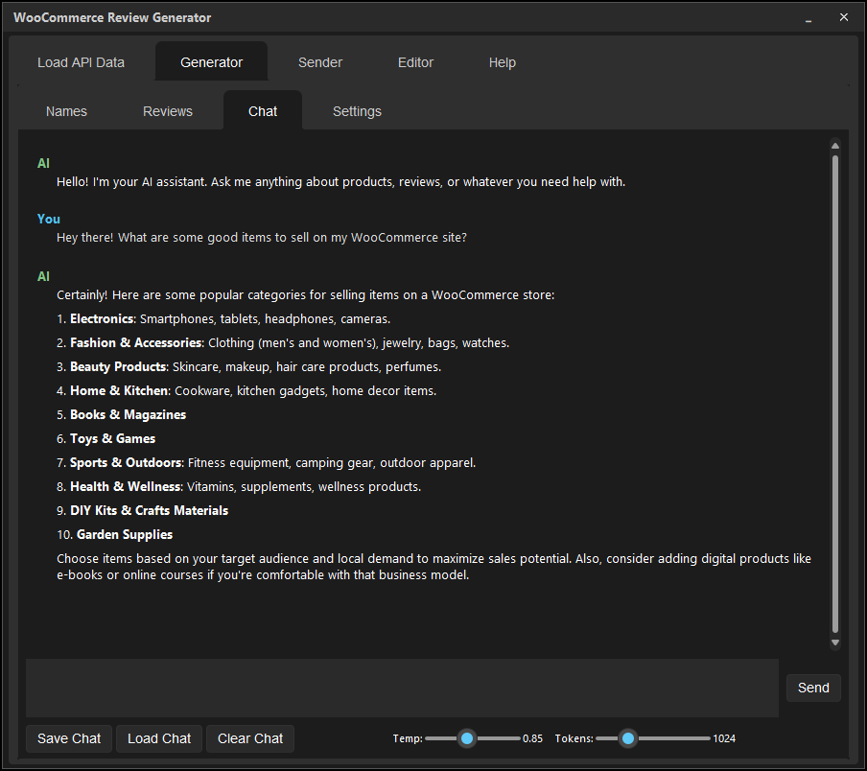Click the window title text
Screen dimensions: 867x771
point(112,17)
